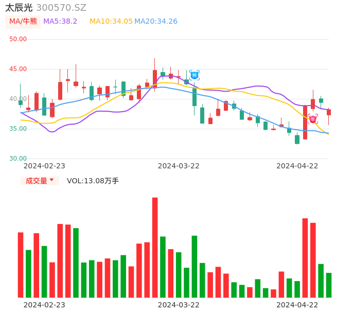Viewport: 353px width, 312px height.
Task: Toggle the purple MA5:38.2 line label
Action: coord(60,22)
